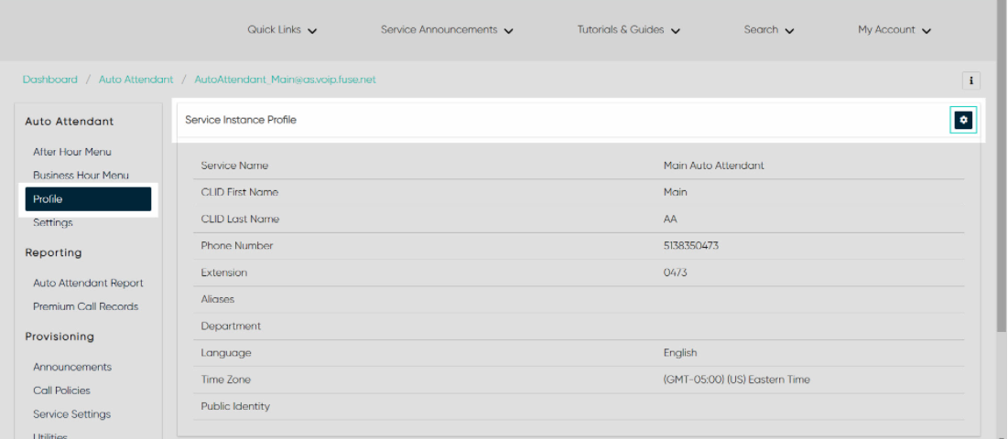Click the Public Identity row label
1008x439 pixels.
coord(235,406)
